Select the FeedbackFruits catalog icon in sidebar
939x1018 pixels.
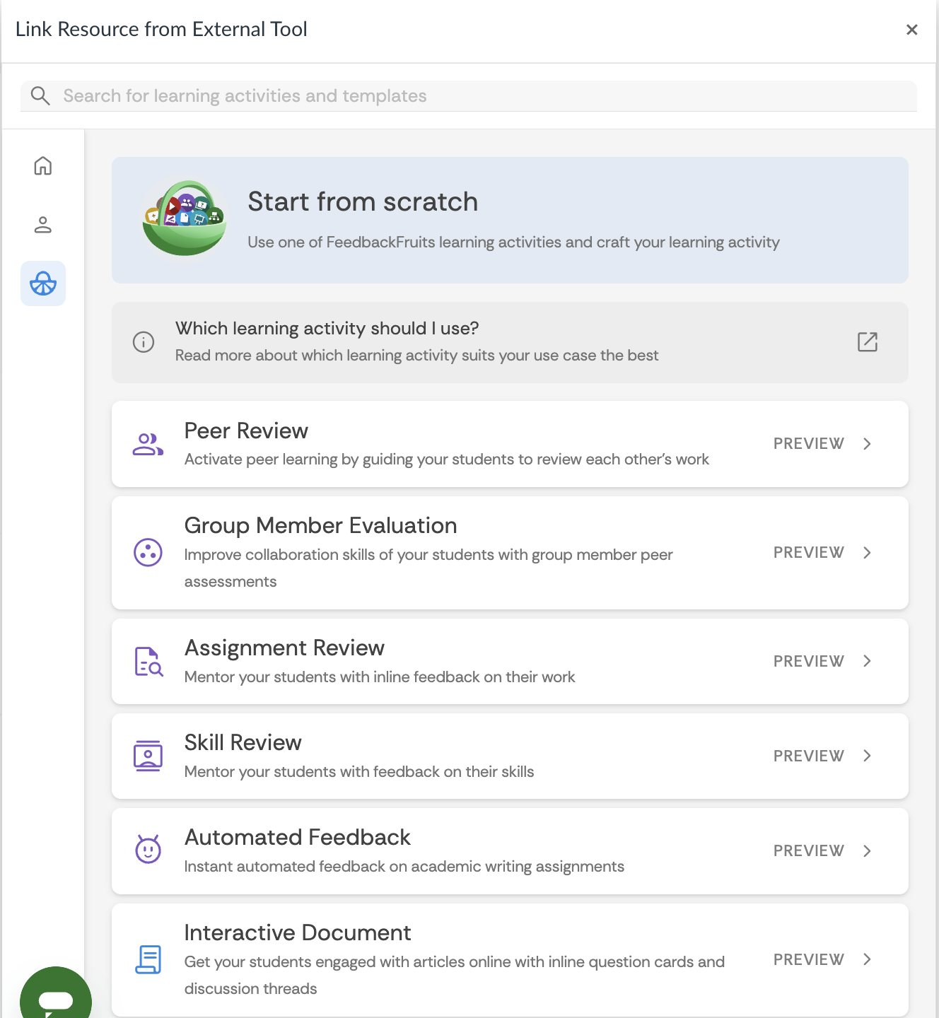42,283
